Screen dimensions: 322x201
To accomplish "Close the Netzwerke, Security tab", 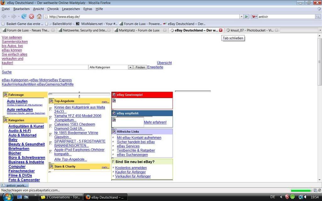I will (x=109, y=30).
